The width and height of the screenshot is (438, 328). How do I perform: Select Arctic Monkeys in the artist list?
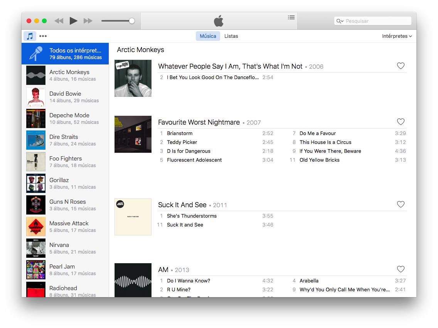65,75
